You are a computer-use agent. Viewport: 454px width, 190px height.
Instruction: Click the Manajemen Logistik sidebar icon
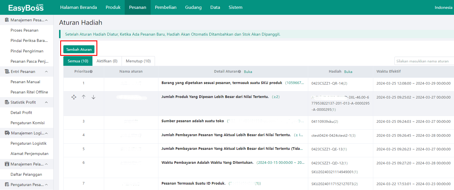[x=7, y=133]
